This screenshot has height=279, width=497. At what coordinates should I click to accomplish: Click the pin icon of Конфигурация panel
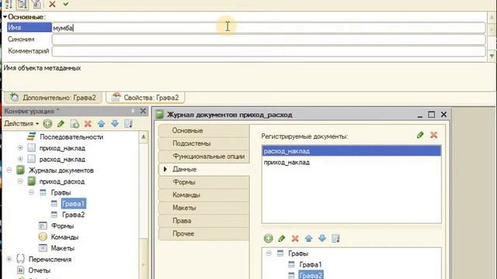pos(133,111)
